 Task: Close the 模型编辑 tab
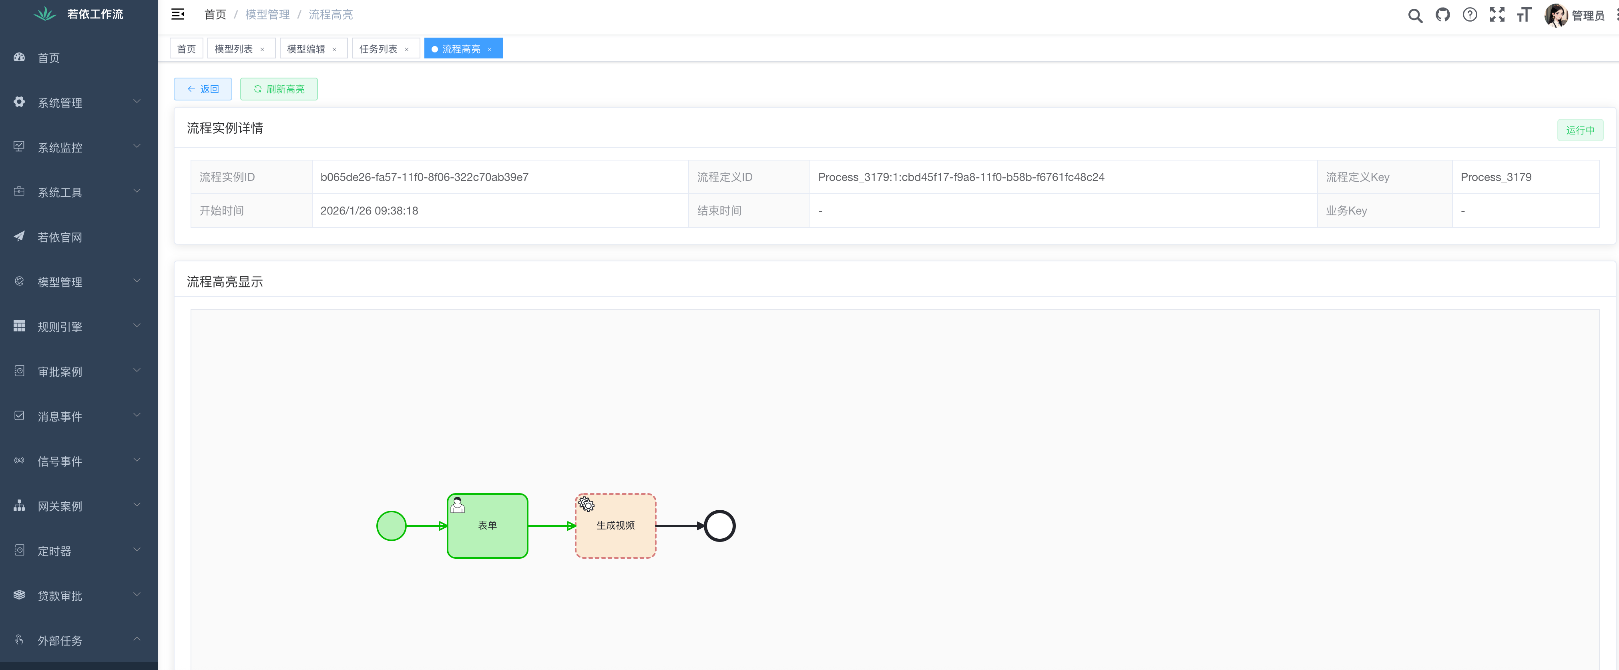coord(334,49)
